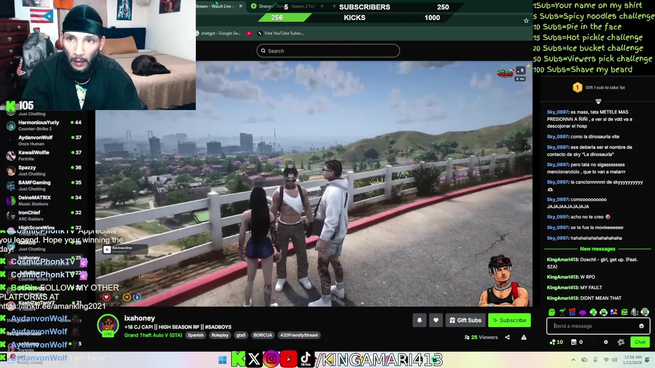Image resolution: width=655 pixels, height=368 pixels.
Task: Click into the Search field
Action: [x=328, y=51]
